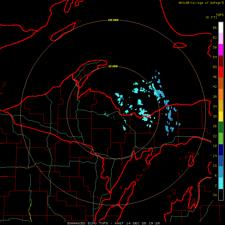Click the 26 legend value label
Screen dimensions: 225x225
point(215,126)
